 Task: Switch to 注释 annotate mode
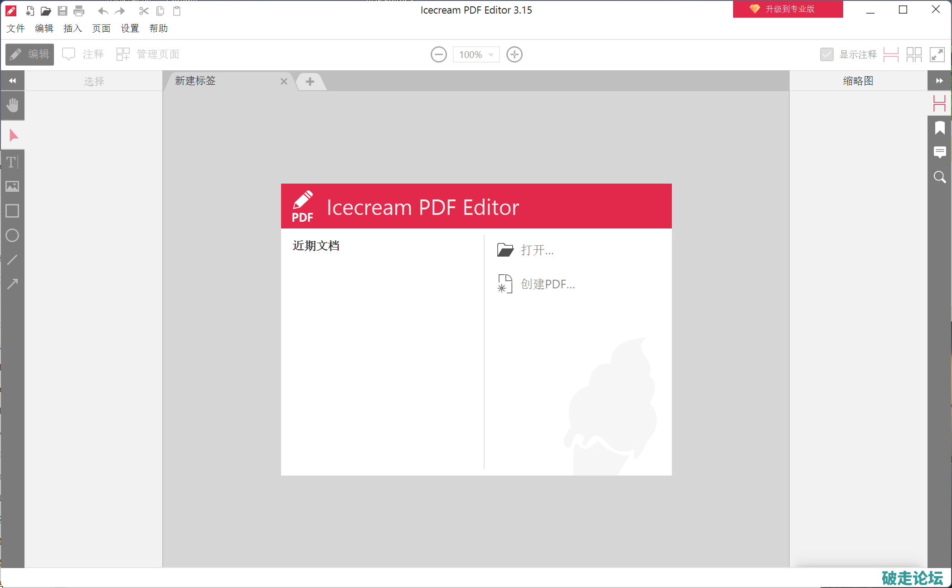coord(83,55)
